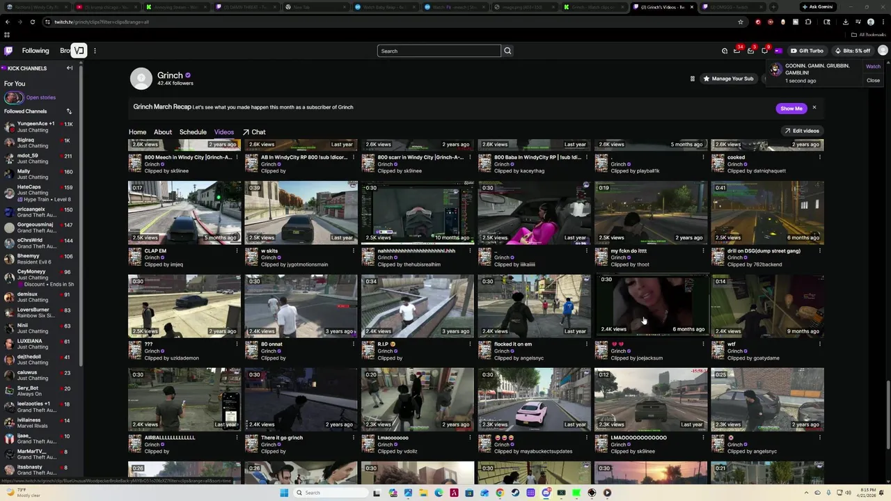This screenshot has width=891, height=501.
Task: Open options menu for 'CLAP EM' clip
Action: coord(237,250)
